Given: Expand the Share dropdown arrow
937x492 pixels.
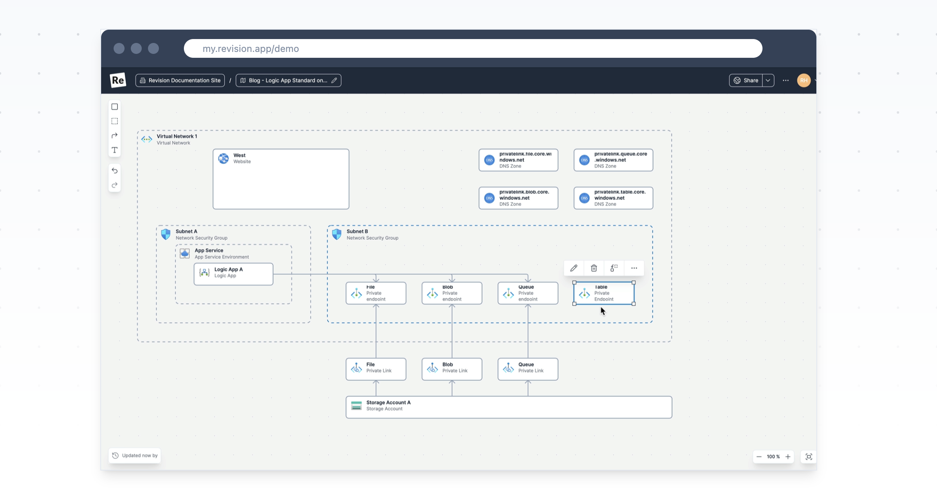Looking at the screenshot, I should 768,80.
